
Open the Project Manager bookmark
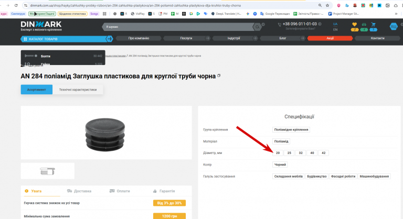coord(343,14)
